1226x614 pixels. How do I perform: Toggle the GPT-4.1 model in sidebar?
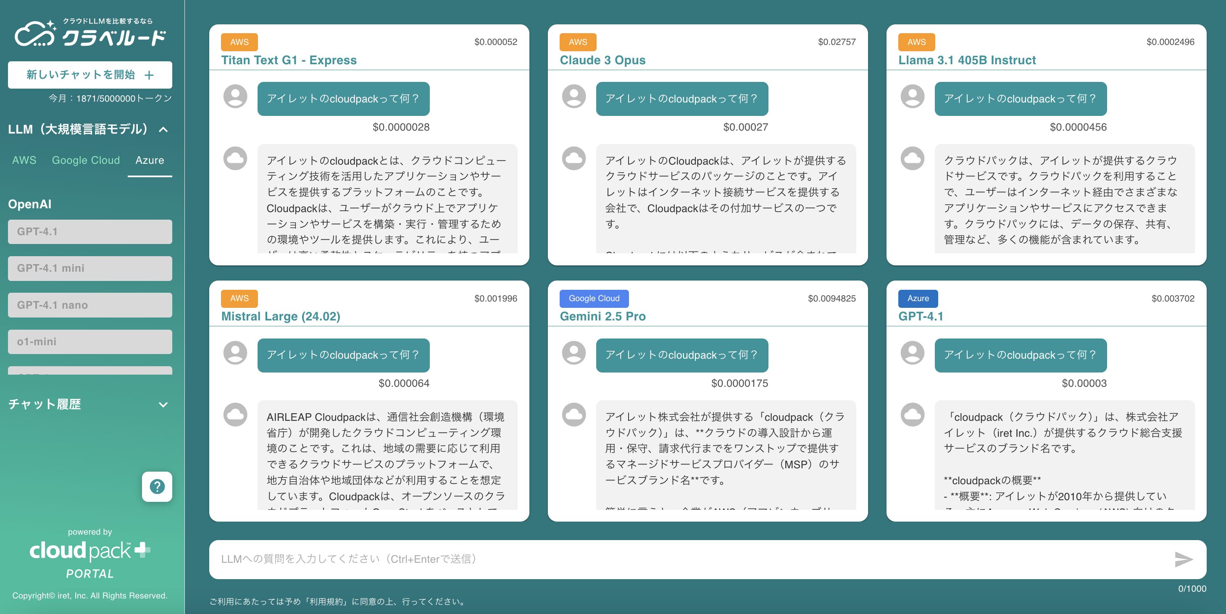[x=90, y=232]
